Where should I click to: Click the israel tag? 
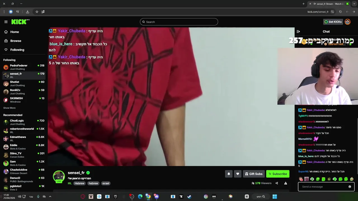[x=106, y=183]
